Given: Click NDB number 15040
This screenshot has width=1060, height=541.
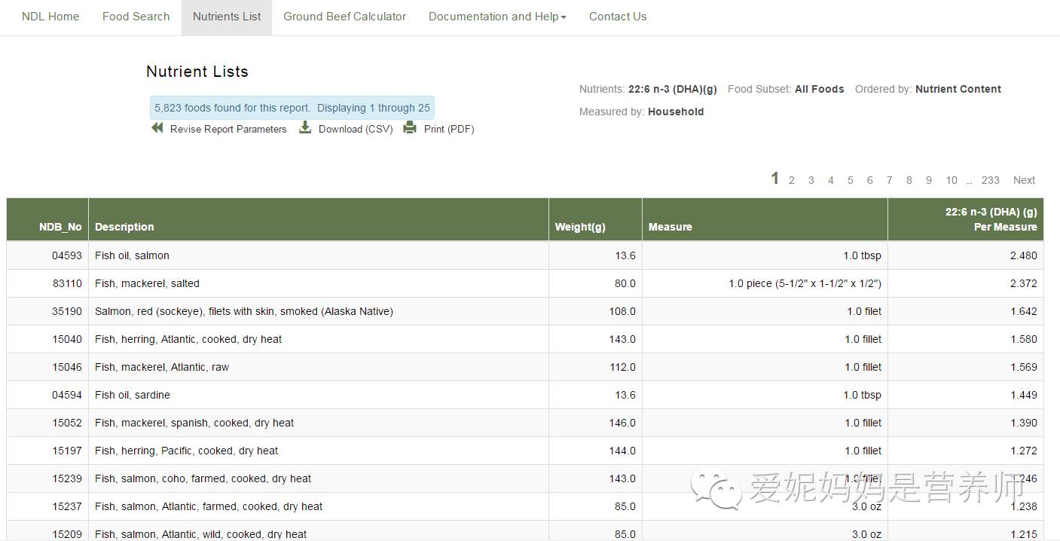Looking at the screenshot, I should coord(67,339).
